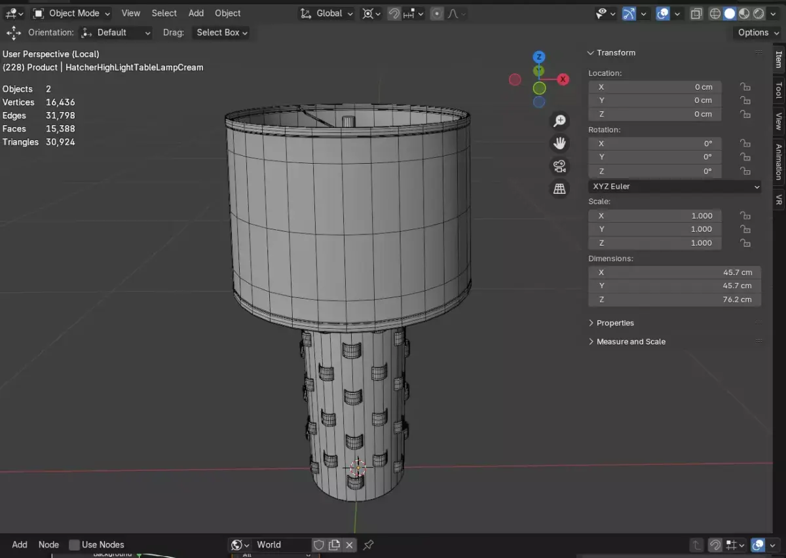Click the Location Z field

pyautogui.click(x=654, y=114)
